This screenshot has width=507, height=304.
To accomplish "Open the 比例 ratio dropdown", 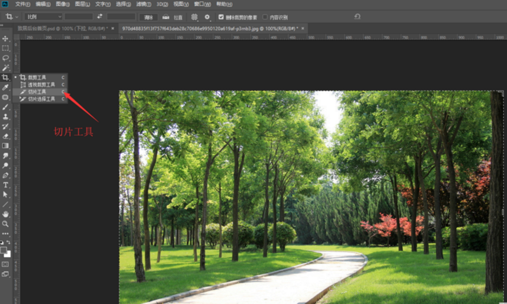I will (x=43, y=17).
